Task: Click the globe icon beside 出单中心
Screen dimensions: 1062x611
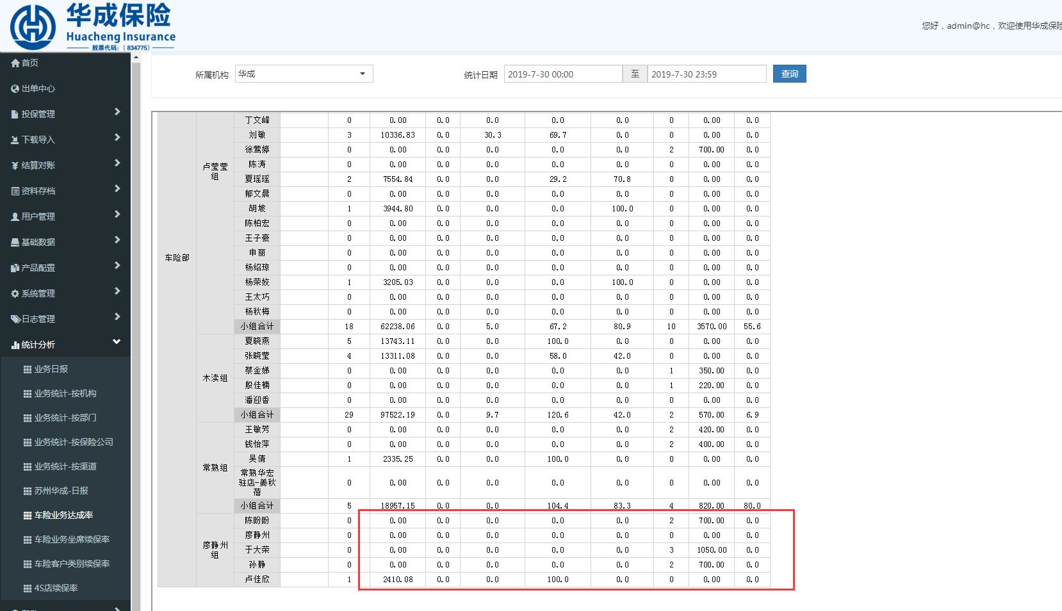Action: 15,88
